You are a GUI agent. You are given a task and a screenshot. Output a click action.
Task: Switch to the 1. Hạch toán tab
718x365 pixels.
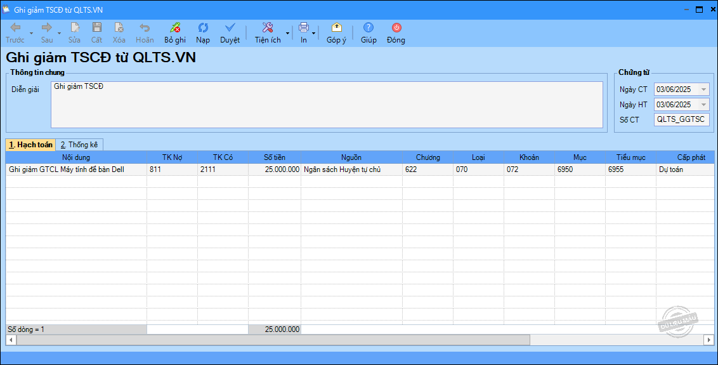[30, 145]
